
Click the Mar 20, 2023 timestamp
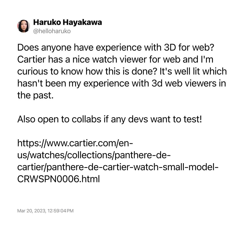32,211
